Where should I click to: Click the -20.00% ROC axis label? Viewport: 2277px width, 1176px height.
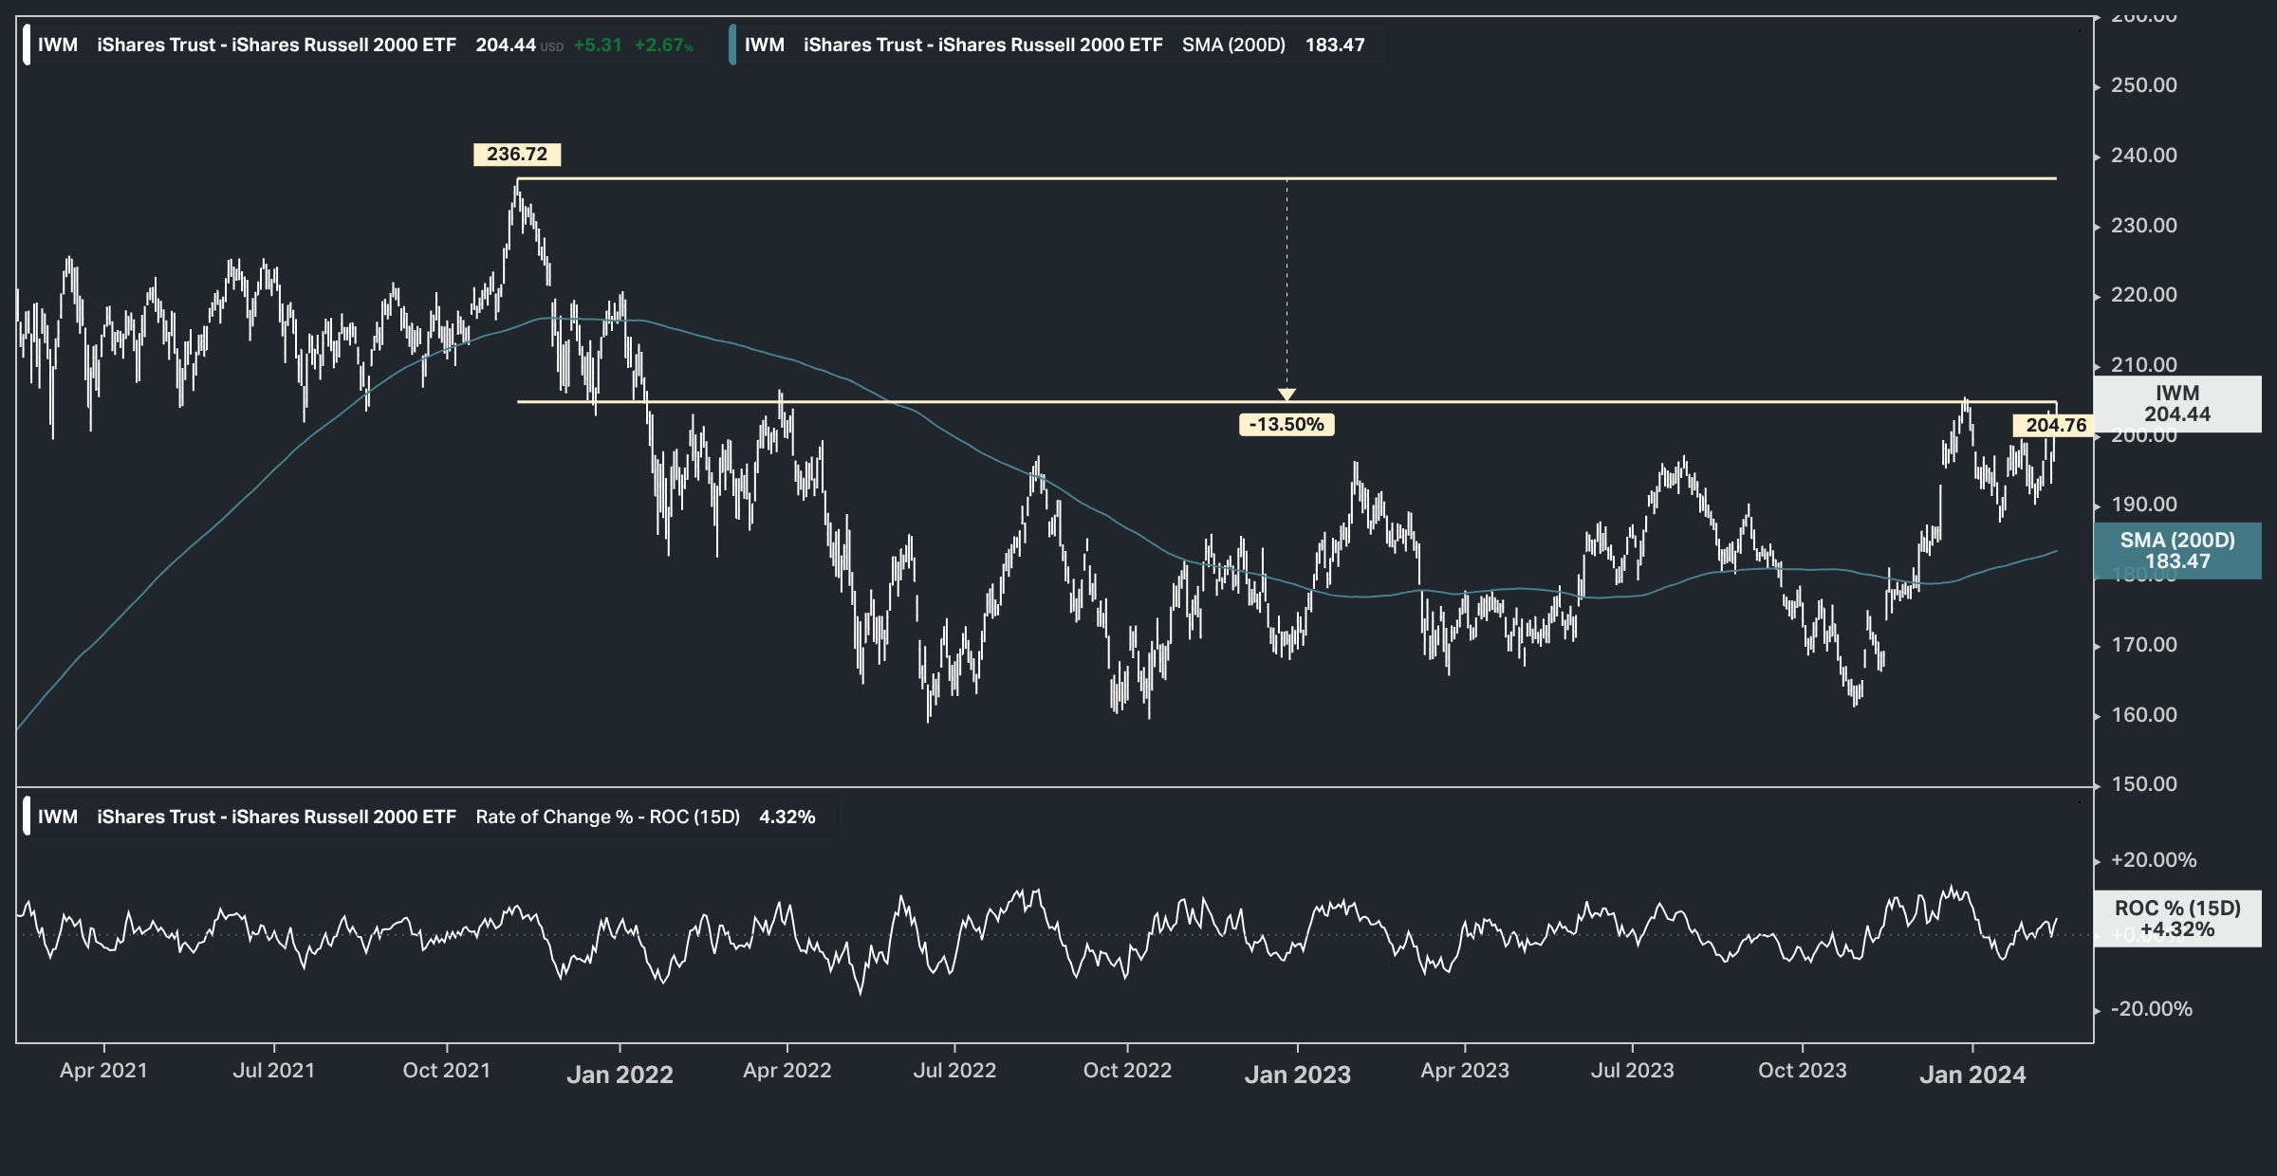(2151, 1009)
